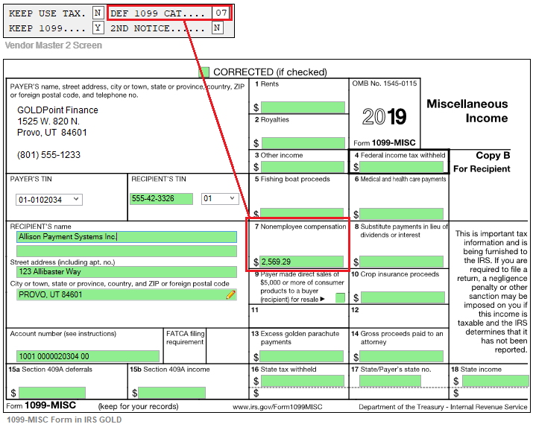Click the Recipient's TIN number field

(162, 199)
